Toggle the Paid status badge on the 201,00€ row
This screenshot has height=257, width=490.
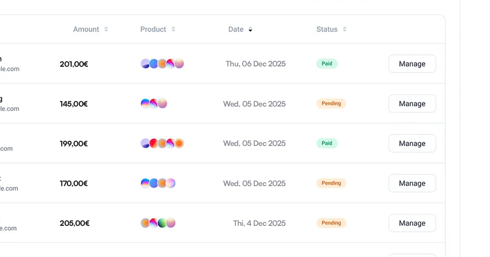click(x=327, y=63)
